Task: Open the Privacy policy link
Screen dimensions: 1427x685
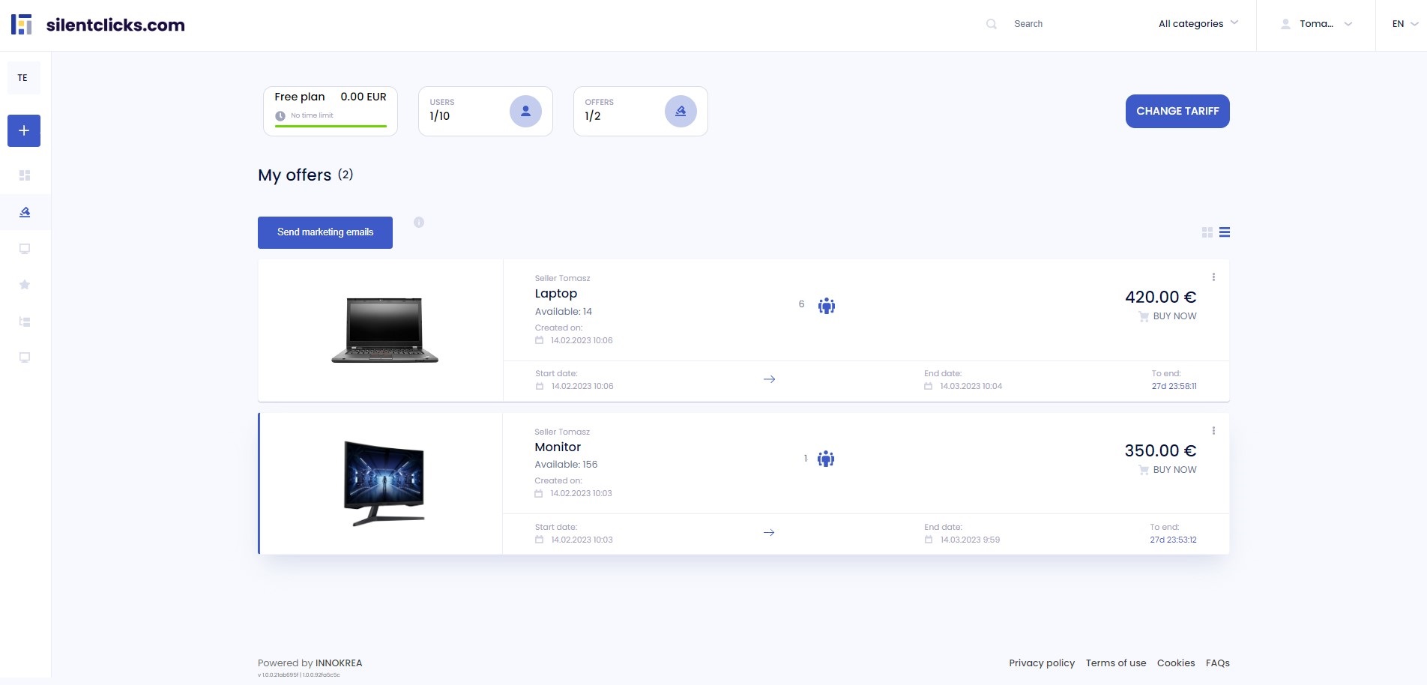Action: 1041,663
